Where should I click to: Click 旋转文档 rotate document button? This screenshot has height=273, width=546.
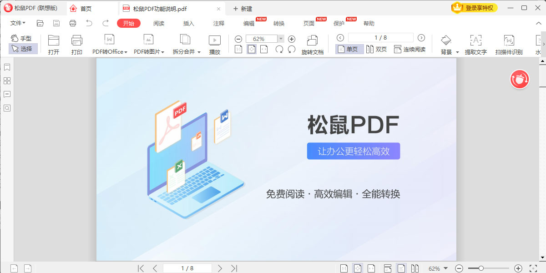[313, 45]
